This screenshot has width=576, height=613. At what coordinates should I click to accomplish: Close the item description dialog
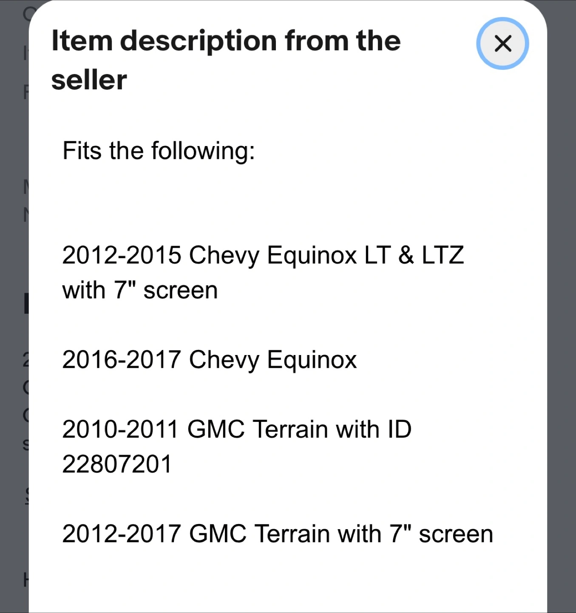[x=502, y=43]
